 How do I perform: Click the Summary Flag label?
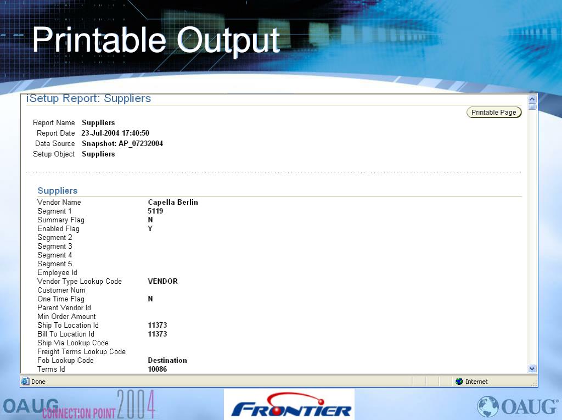click(x=61, y=220)
